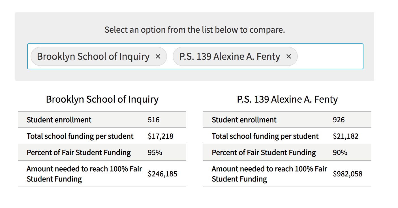Click 'Select an option from the list' instruction text
The width and height of the screenshot is (398, 208).
tap(195, 30)
